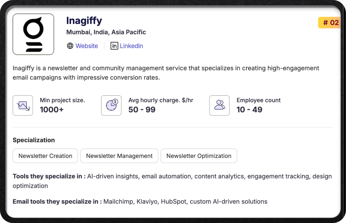Click the Specialization section heading
Image resolution: width=346 pixels, height=223 pixels.
(x=34, y=140)
